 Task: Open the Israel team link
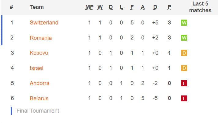36,68
